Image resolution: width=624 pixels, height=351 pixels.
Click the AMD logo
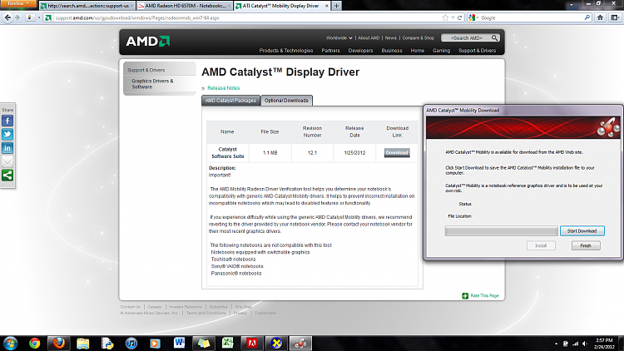pos(147,41)
